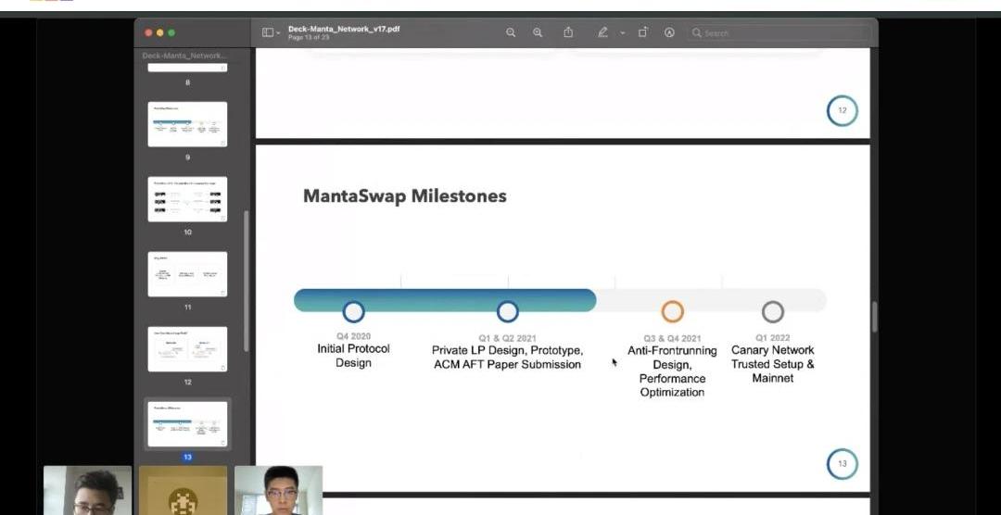
Task: Click the Rotate page icon
Action: 642,32
